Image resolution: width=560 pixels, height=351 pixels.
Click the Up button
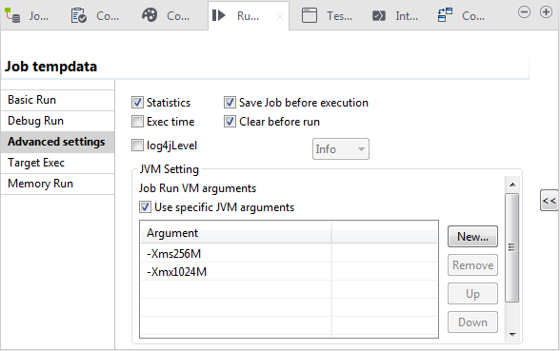click(x=472, y=294)
